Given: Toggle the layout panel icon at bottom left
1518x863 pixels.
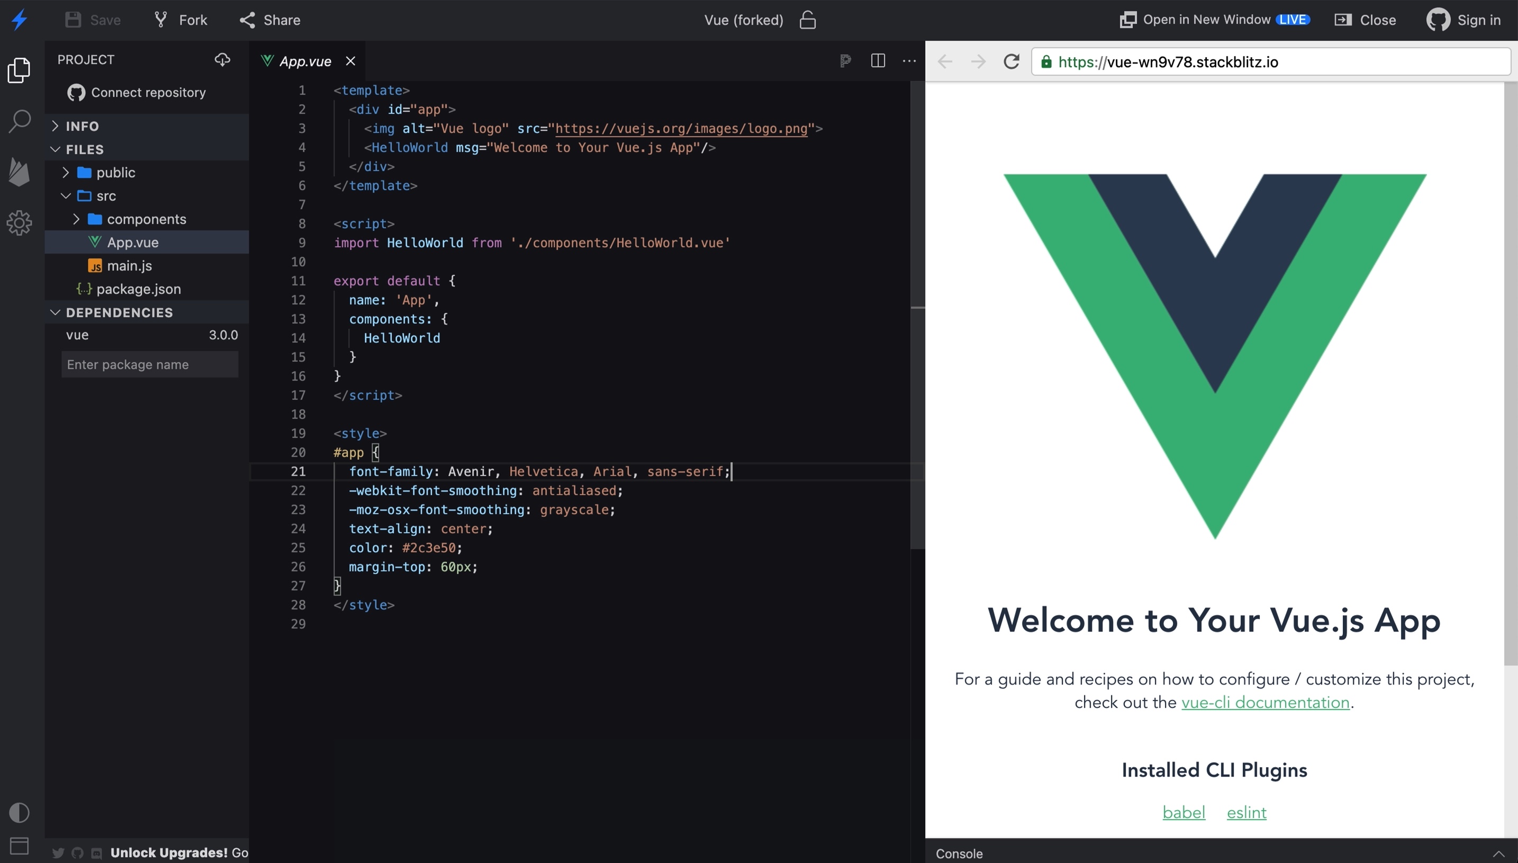Looking at the screenshot, I should (x=19, y=846).
